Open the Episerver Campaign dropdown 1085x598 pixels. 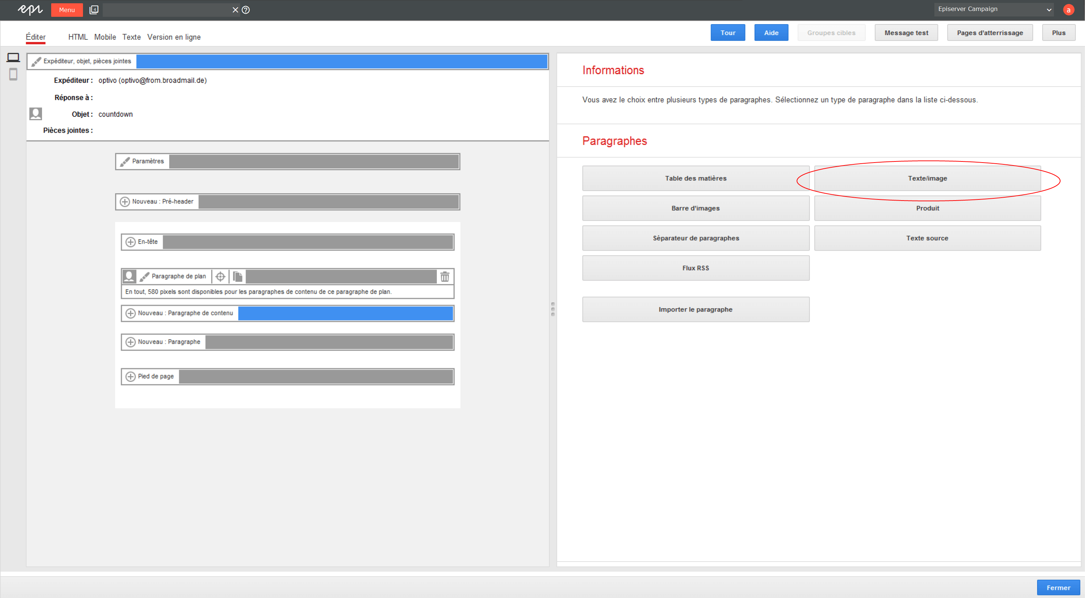(994, 9)
